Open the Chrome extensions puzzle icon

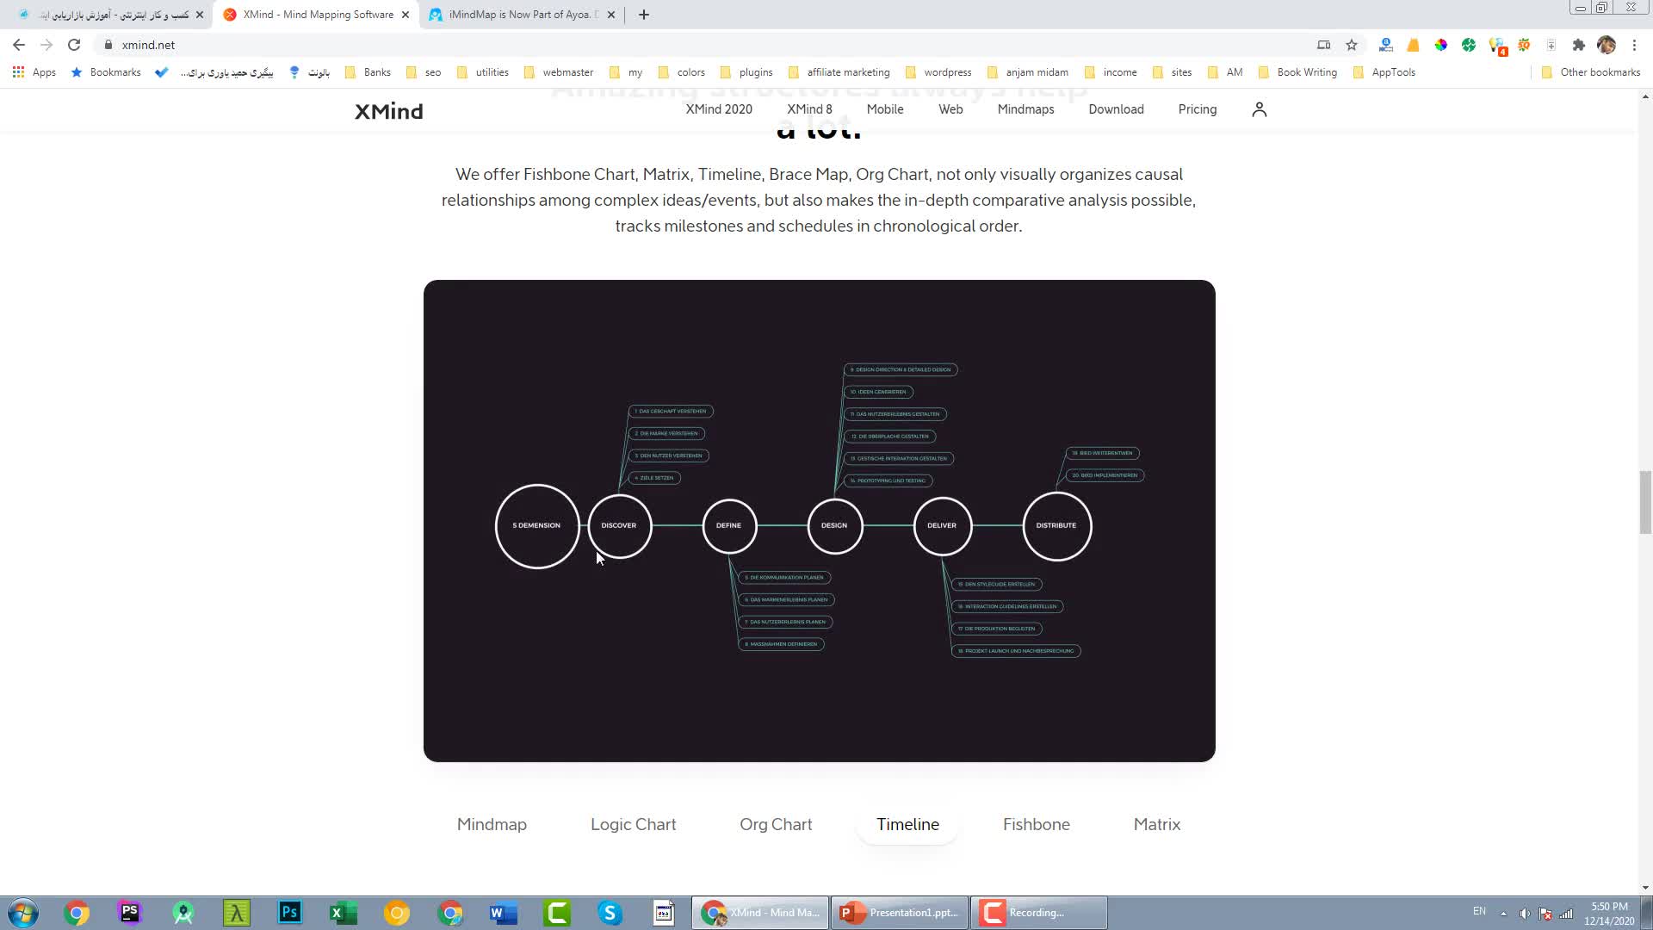pos(1578,45)
